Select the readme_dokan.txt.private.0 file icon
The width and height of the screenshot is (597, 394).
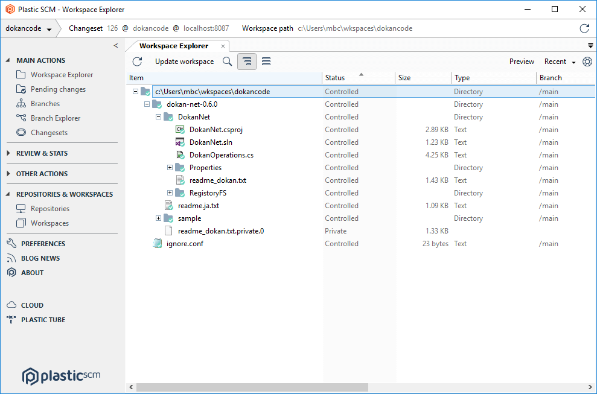pos(168,231)
